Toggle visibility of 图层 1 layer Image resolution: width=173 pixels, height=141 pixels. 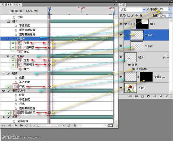121,88
